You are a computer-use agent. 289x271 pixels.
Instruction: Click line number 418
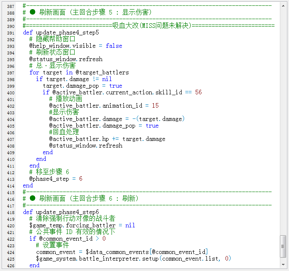[11, 212]
